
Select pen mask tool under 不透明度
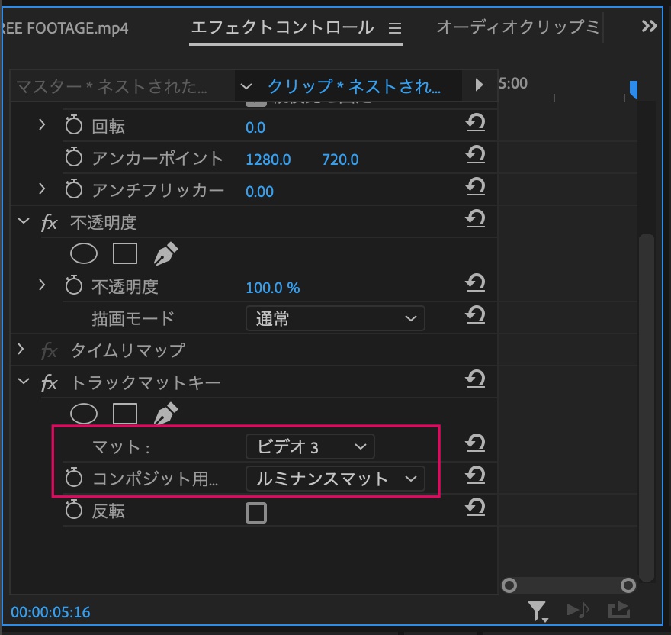tap(165, 253)
